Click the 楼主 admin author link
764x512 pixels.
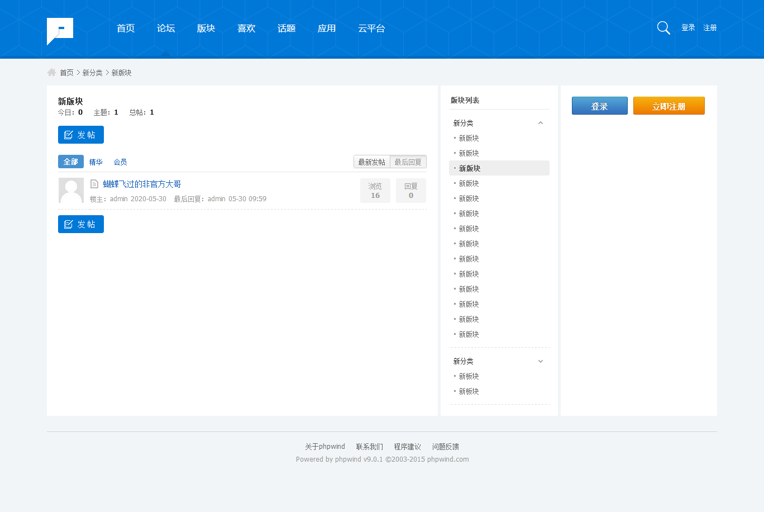[119, 199]
